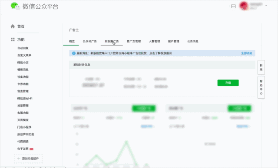The width and height of the screenshot is (278, 168).
Task: Click the 最新消息 notice about 投放指引
Action: point(124,53)
